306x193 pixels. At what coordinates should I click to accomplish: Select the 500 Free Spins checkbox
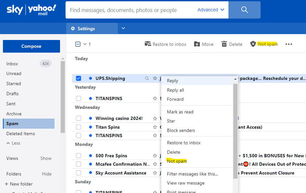point(79,156)
